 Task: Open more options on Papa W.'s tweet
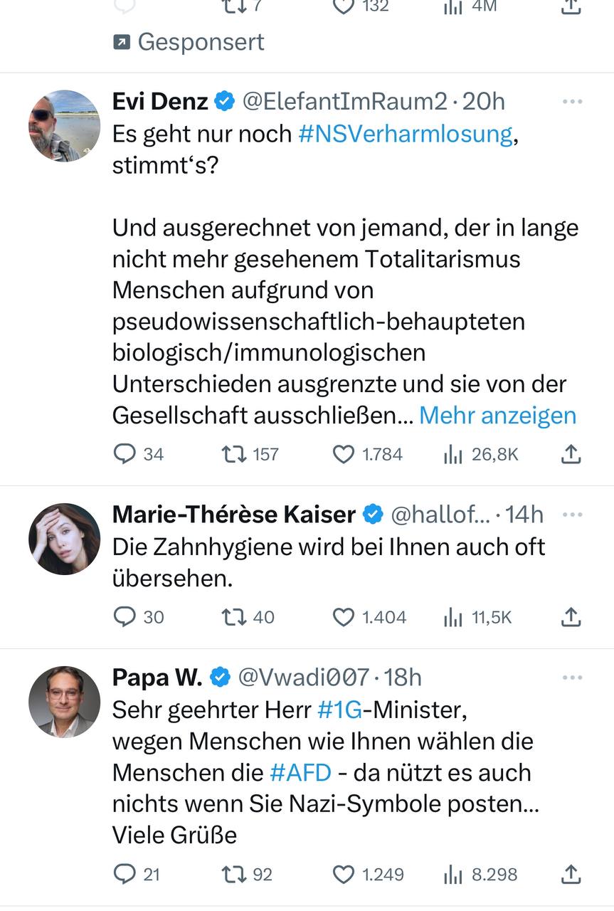click(572, 678)
